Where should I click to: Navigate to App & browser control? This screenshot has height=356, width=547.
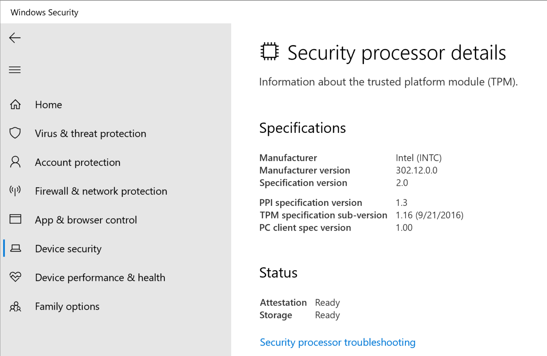(86, 220)
